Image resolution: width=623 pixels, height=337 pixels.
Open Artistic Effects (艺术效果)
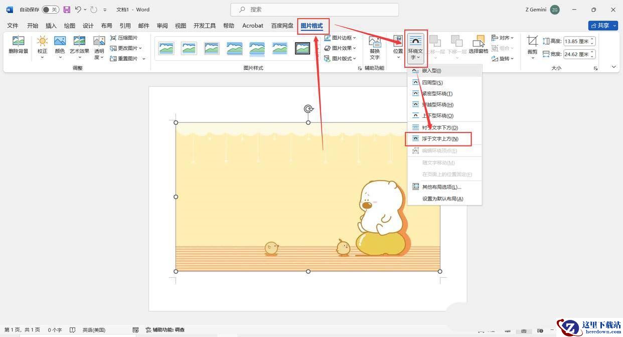tap(79, 47)
